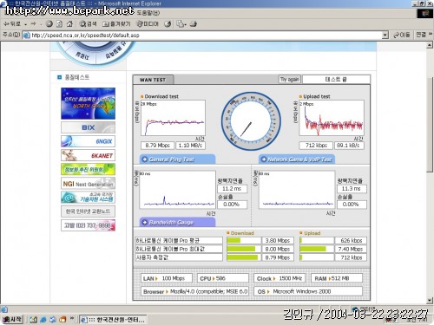Expand the address bar dropdown arrow

click(385, 36)
